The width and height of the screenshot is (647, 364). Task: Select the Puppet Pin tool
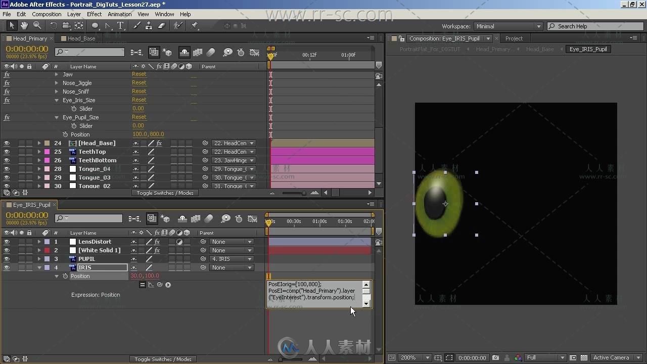195,26
